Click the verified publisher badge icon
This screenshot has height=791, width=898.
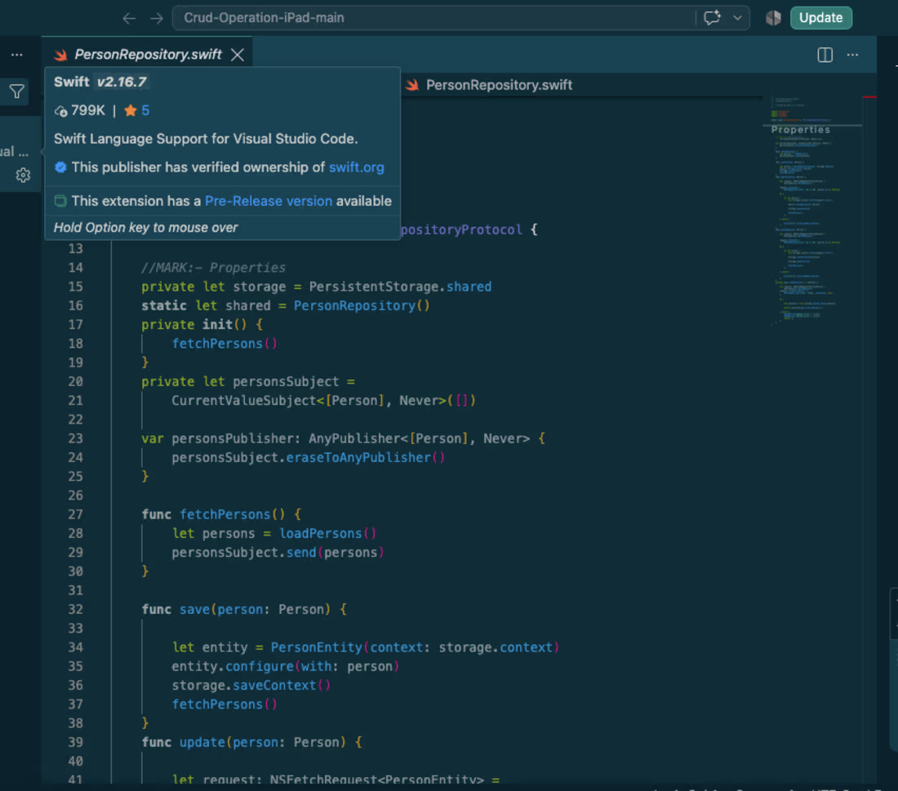point(60,167)
